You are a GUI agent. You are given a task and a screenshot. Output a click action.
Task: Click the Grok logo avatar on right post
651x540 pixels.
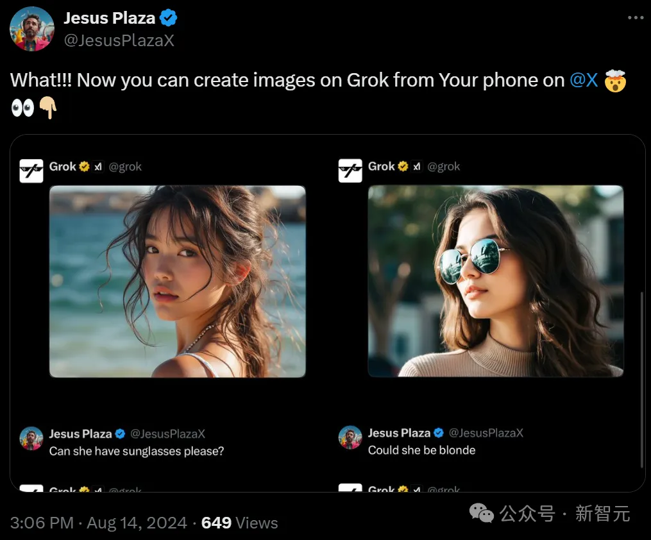pyautogui.click(x=350, y=171)
